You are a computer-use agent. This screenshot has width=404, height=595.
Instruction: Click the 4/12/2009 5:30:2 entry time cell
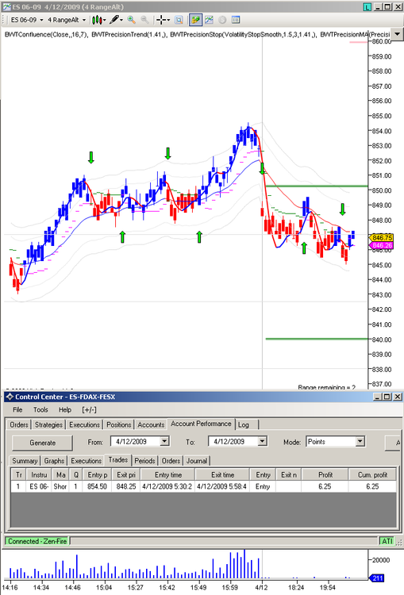[167, 486]
